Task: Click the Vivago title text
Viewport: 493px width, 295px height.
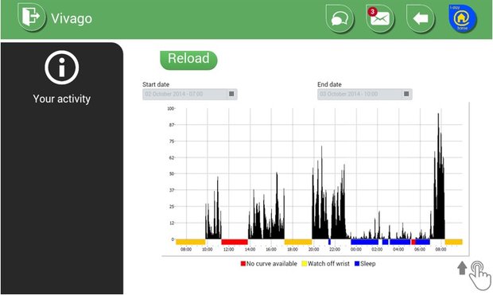Action: coord(72,18)
